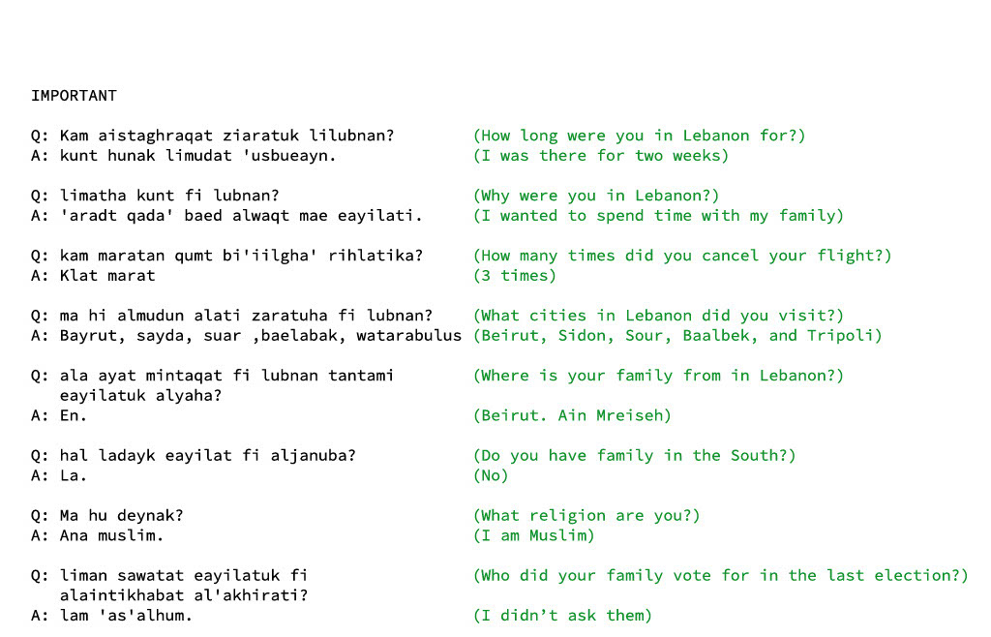Click translation 'I was there for two weeks'
Image resolution: width=991 pixels, height=637 pixels.
pyautogui.click(x=600, y=156)
